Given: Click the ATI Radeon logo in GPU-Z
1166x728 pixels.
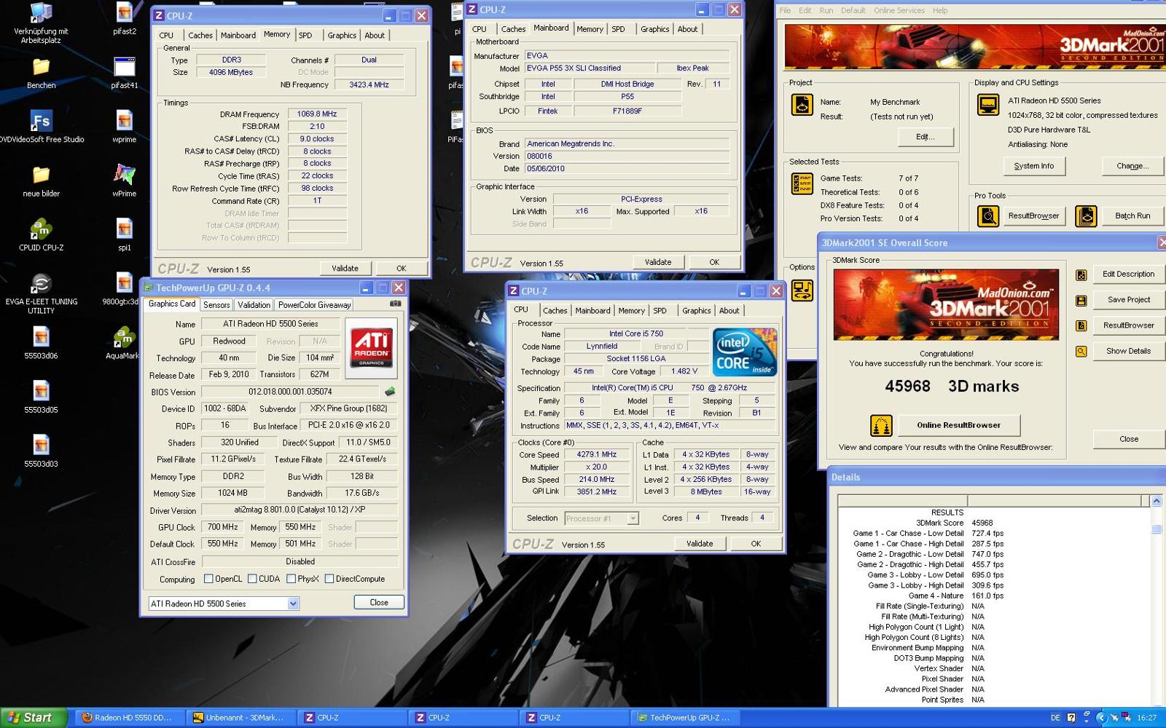Looking at the screenshot, I should [371, 348].
